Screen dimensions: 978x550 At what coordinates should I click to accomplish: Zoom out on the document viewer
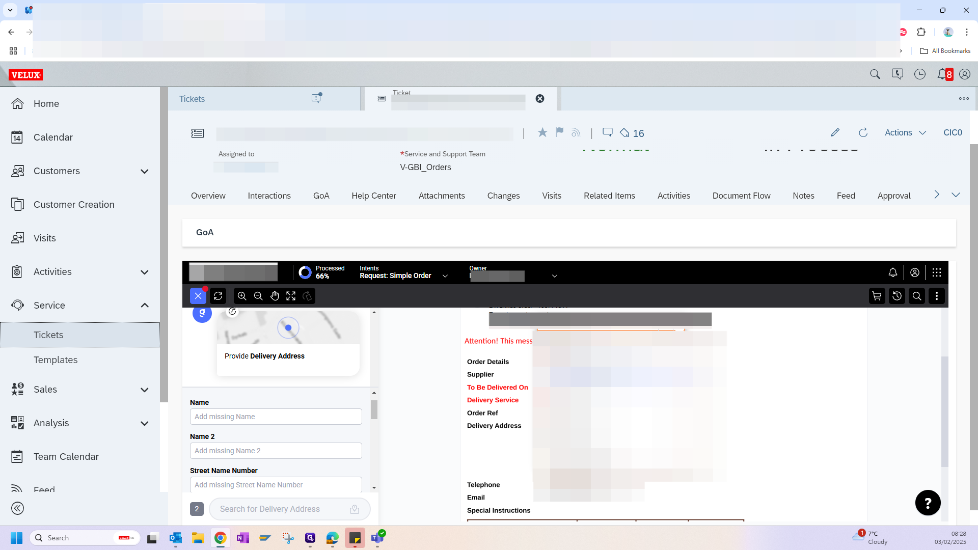258,296
